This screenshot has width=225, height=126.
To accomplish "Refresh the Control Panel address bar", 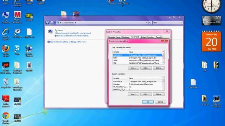I will [150, 23].
